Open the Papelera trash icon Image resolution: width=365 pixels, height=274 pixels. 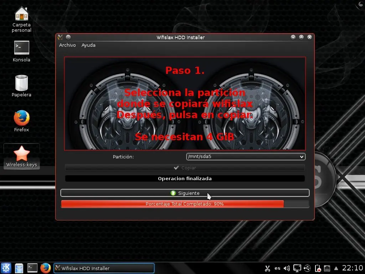[21, 86]
